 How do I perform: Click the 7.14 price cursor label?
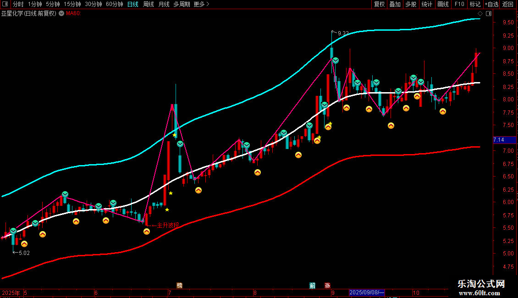pyautogui.click(x=504, y=140)
